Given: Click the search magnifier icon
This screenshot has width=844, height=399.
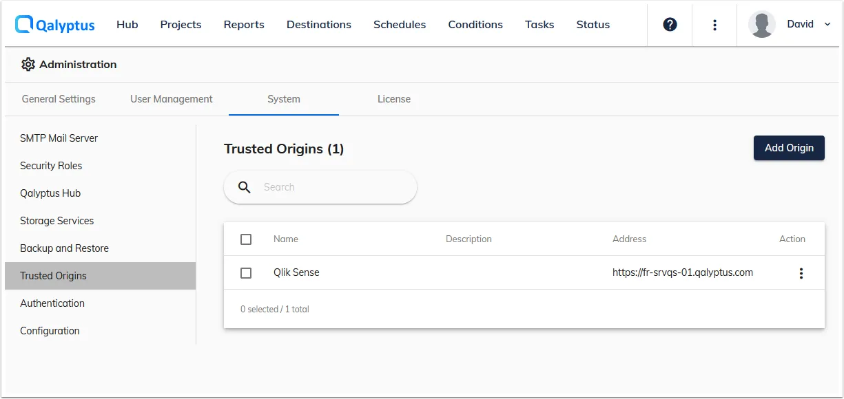Looking at the screenshot, I should 244,186.
